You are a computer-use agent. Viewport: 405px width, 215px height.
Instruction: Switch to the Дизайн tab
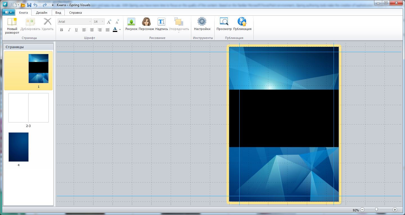42,13
